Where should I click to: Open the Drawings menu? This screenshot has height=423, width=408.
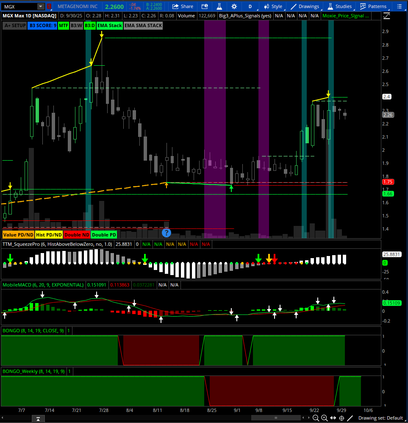(304, 6)
